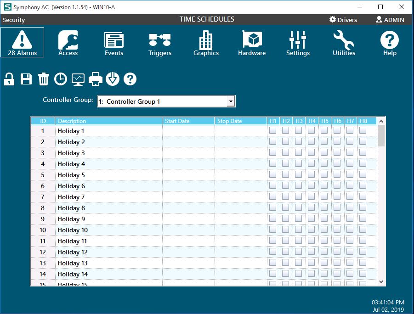Click the download arrow icon
The width and height of the screenshot is (414, 314).
click(x=113, y=79)
